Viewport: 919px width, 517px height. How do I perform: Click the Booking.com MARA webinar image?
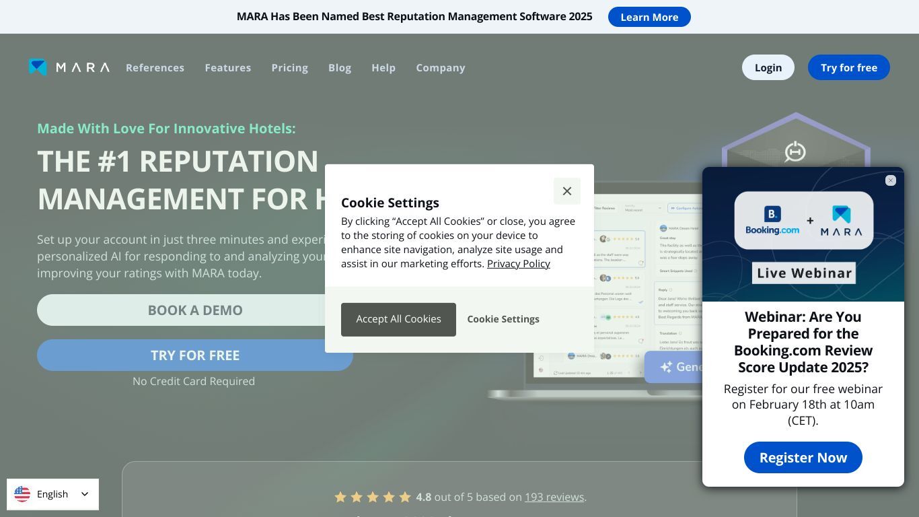tap(803, 234)
